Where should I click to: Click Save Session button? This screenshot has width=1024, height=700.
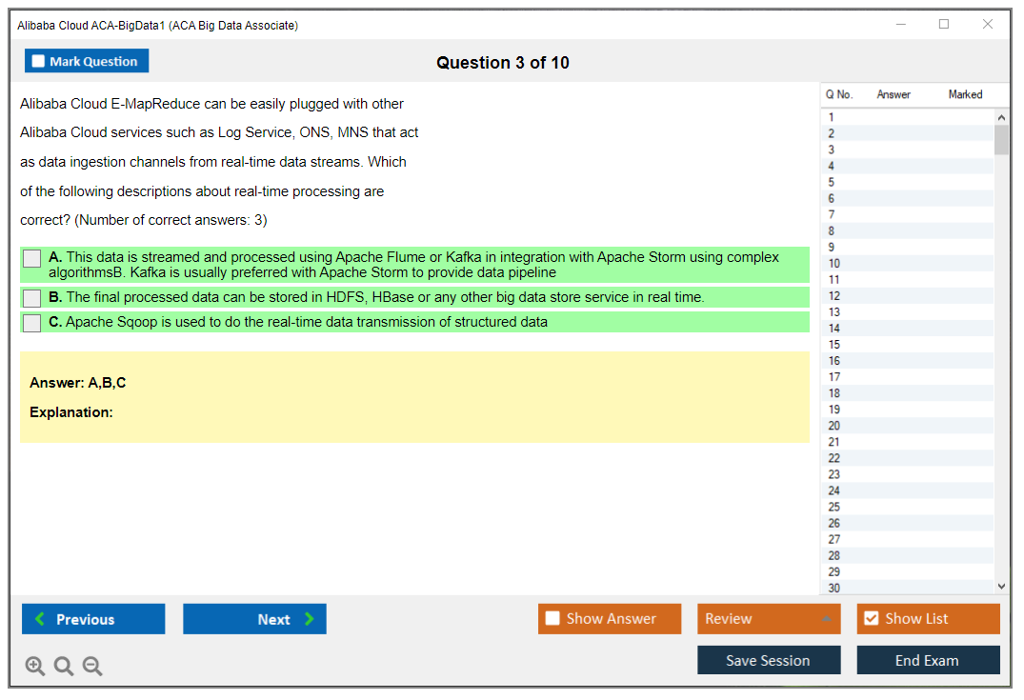coord(768,660)
